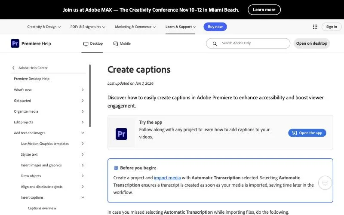Click the Sign in button

tap(332, 27)
